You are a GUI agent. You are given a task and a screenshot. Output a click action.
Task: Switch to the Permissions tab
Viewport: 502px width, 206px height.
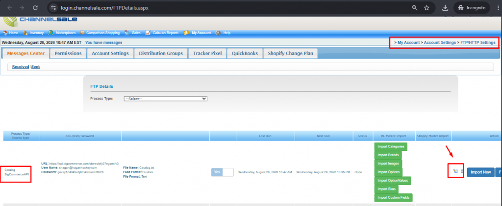click(68, 53)
